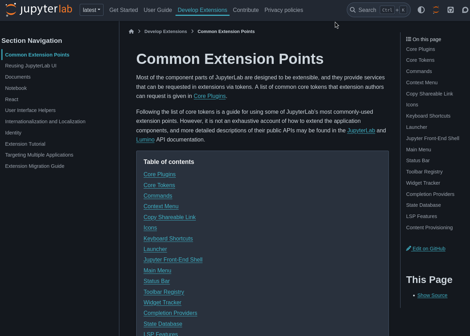Jump to Widget Tracker in On this page
This screenshot has width=470, height=336.
click(423, 183)
